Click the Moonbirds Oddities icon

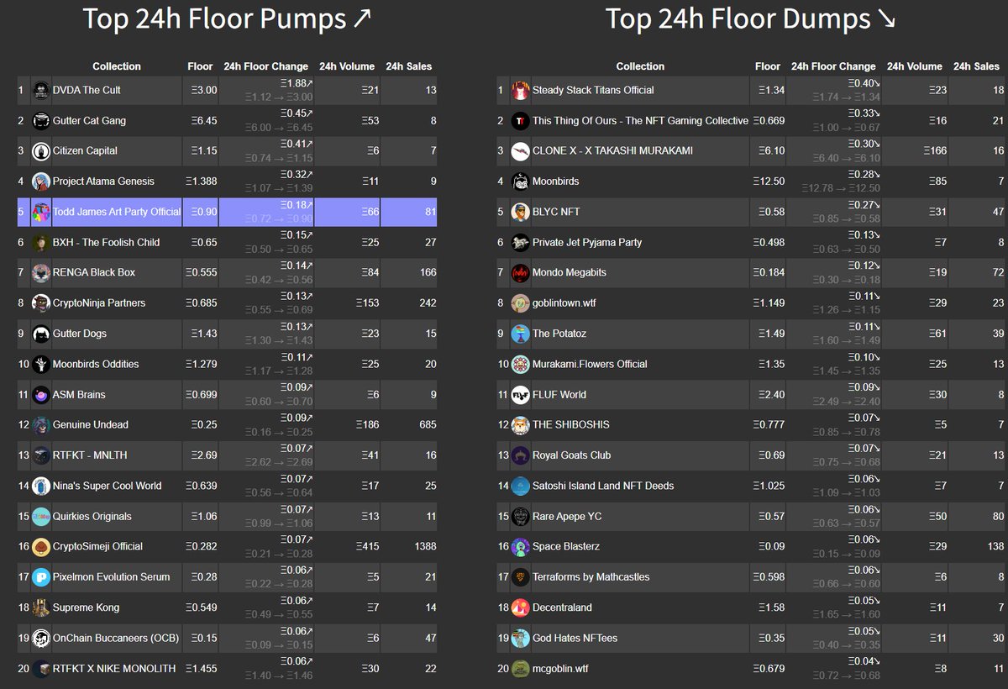(x=41, y=364)
